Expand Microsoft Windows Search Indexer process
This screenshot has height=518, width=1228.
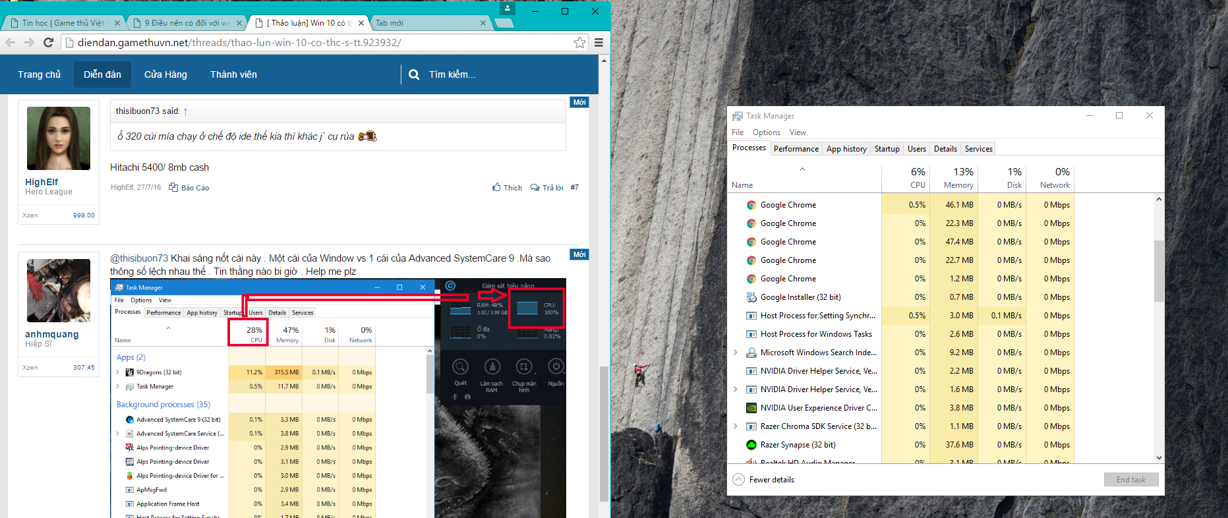click(x=736, y=353)
